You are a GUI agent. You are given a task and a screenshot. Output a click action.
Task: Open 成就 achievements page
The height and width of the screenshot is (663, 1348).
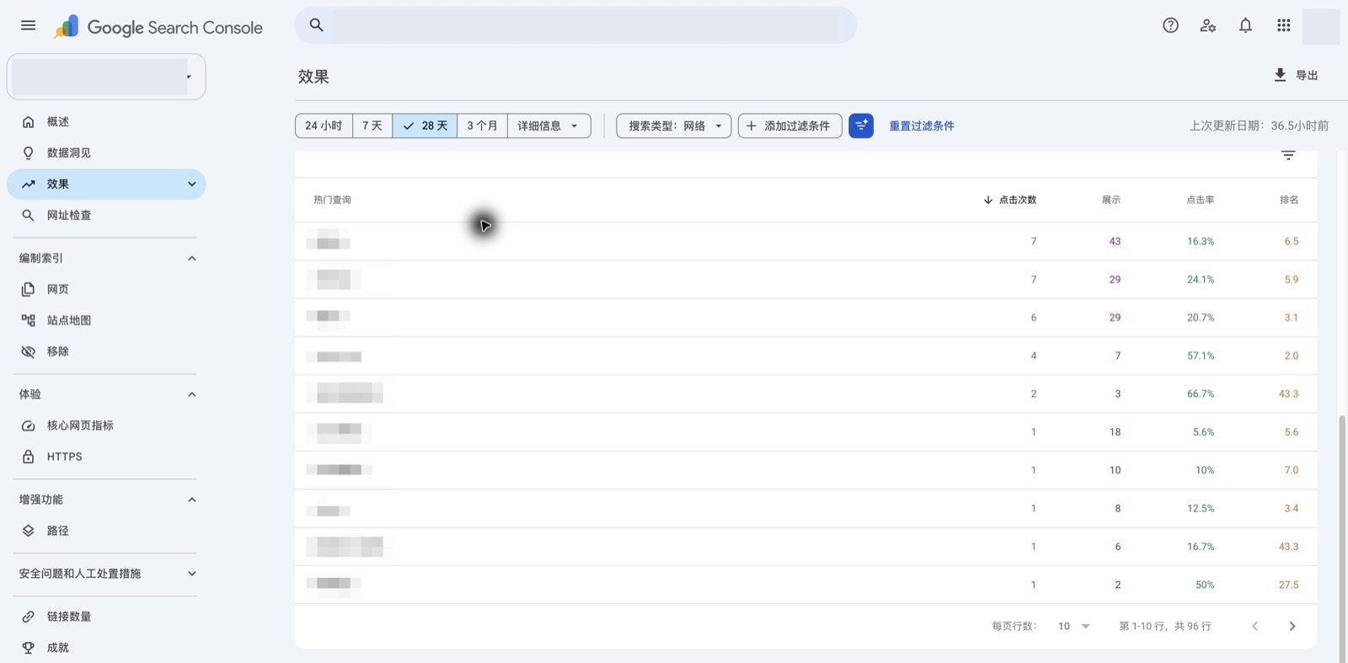coord(106,648)
